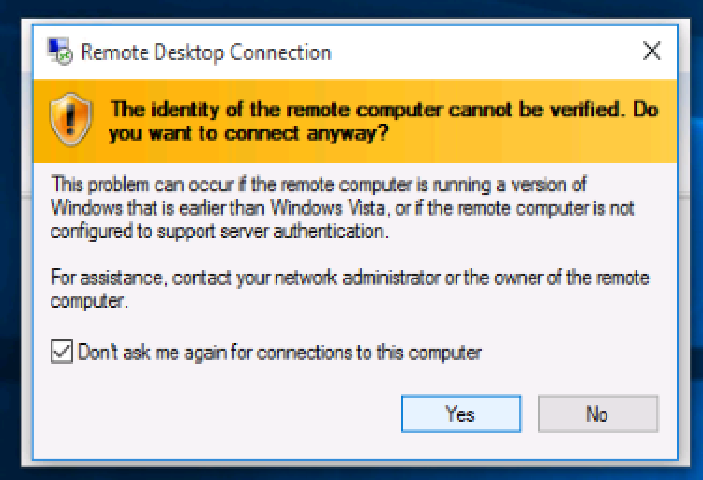Click the "identity of the remote computer" heading line
Screen dimensions: 703x480
point(384,110)
